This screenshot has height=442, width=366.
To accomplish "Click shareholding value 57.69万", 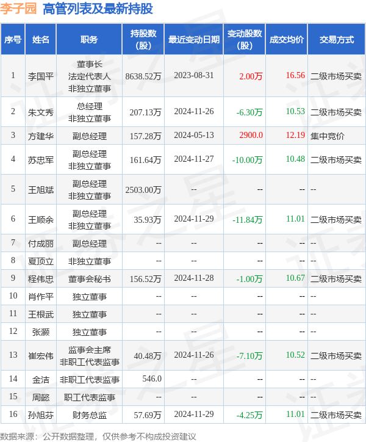I will (148, 415).
